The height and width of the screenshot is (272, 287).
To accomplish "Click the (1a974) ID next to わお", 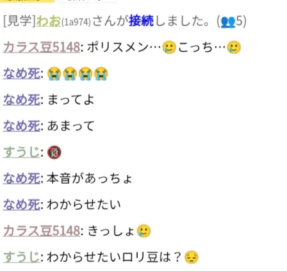I will (76, 22).
